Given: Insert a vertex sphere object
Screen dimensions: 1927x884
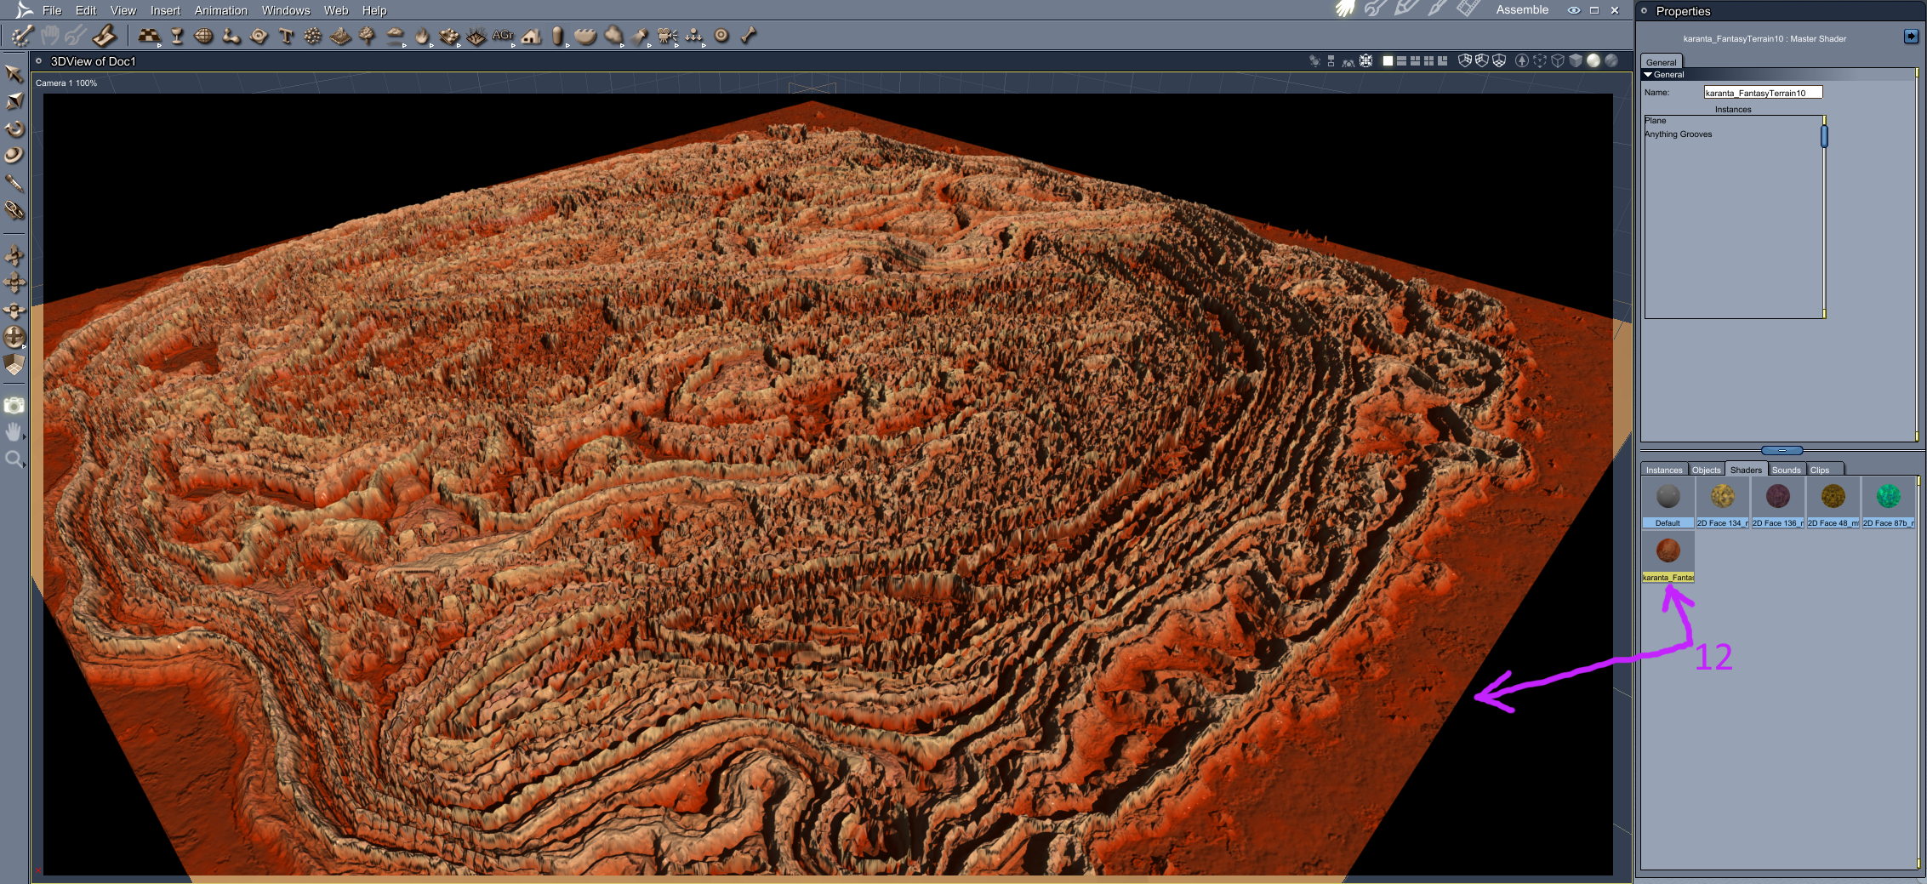Looking at the screenshot, I should (x=204, y=36).
